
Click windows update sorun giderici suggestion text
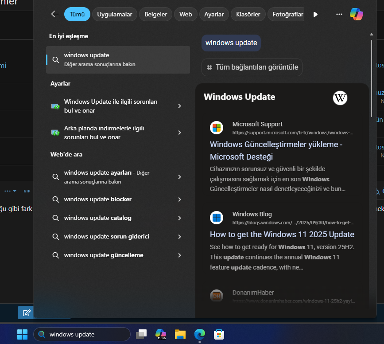(x=107, y=237)
